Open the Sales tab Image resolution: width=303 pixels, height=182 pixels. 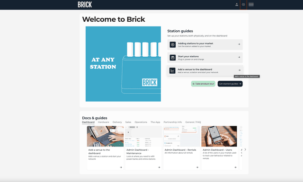[x=128, y=122]
